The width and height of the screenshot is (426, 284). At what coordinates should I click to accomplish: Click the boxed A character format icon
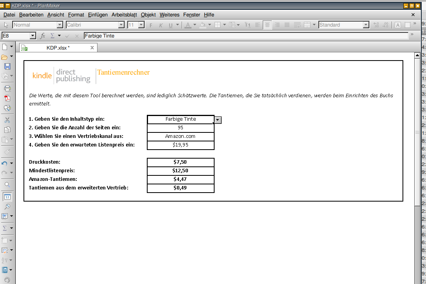[x=398, y=25]
